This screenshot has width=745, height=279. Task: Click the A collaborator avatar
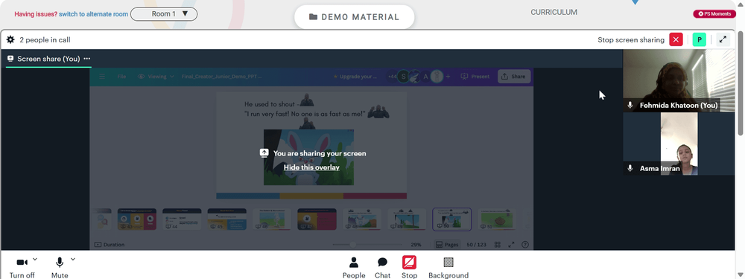click(x=425, y=77)
